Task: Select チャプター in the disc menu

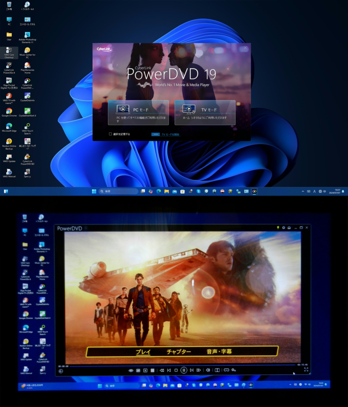Action: pyautogui.click(x=179, y=352)
